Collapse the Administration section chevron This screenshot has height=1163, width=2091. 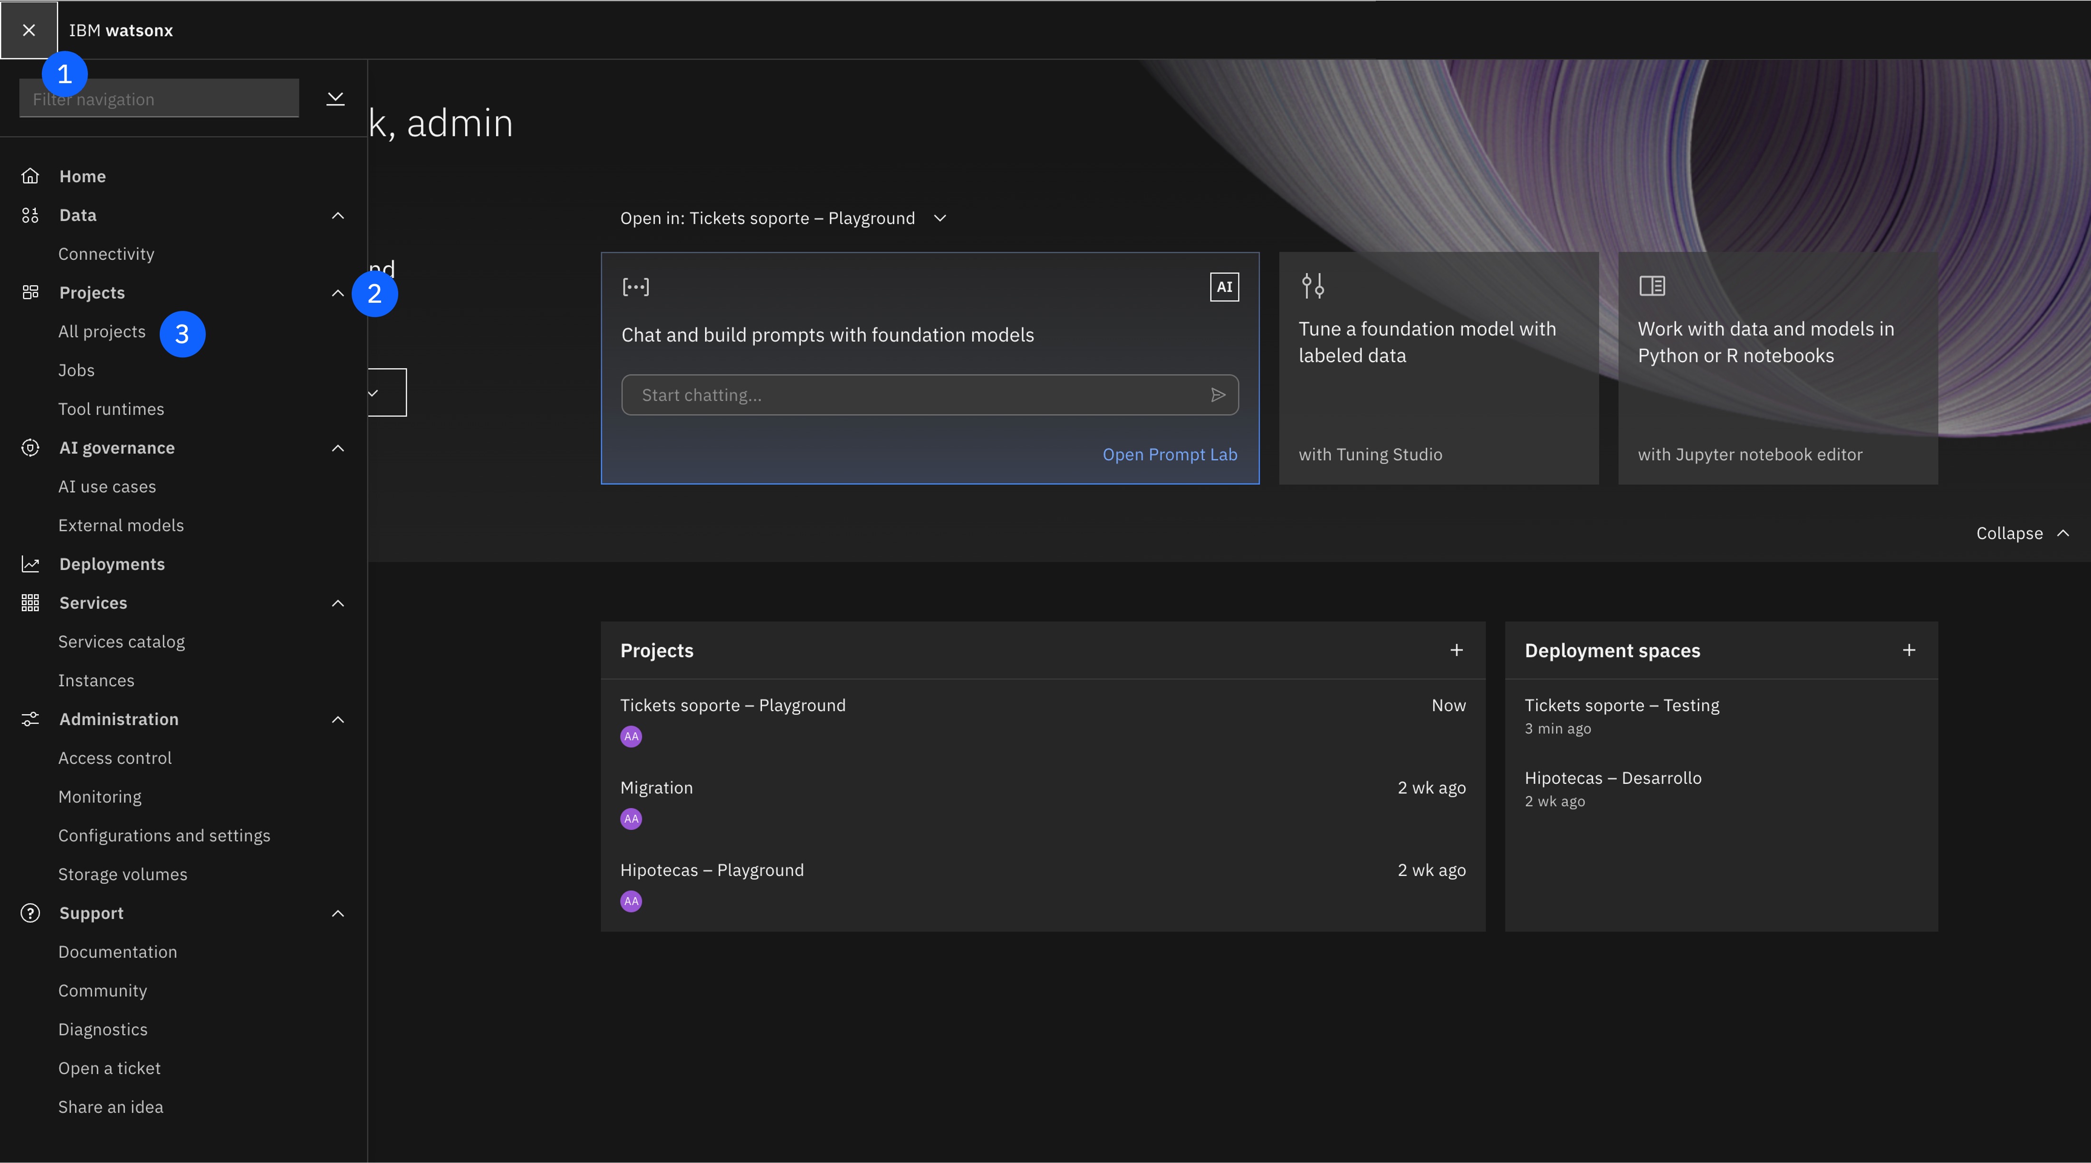tap(338, 719)
